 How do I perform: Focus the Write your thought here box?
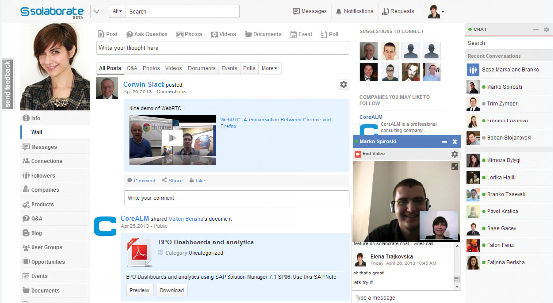[x=223, y=48]
